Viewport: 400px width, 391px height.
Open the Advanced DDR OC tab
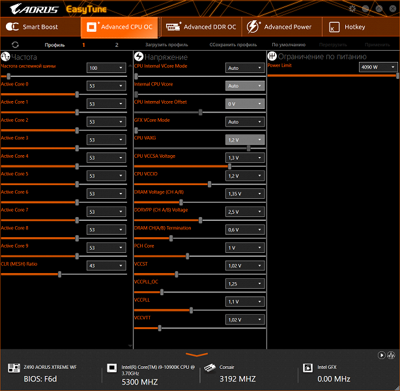click(201, 27)
